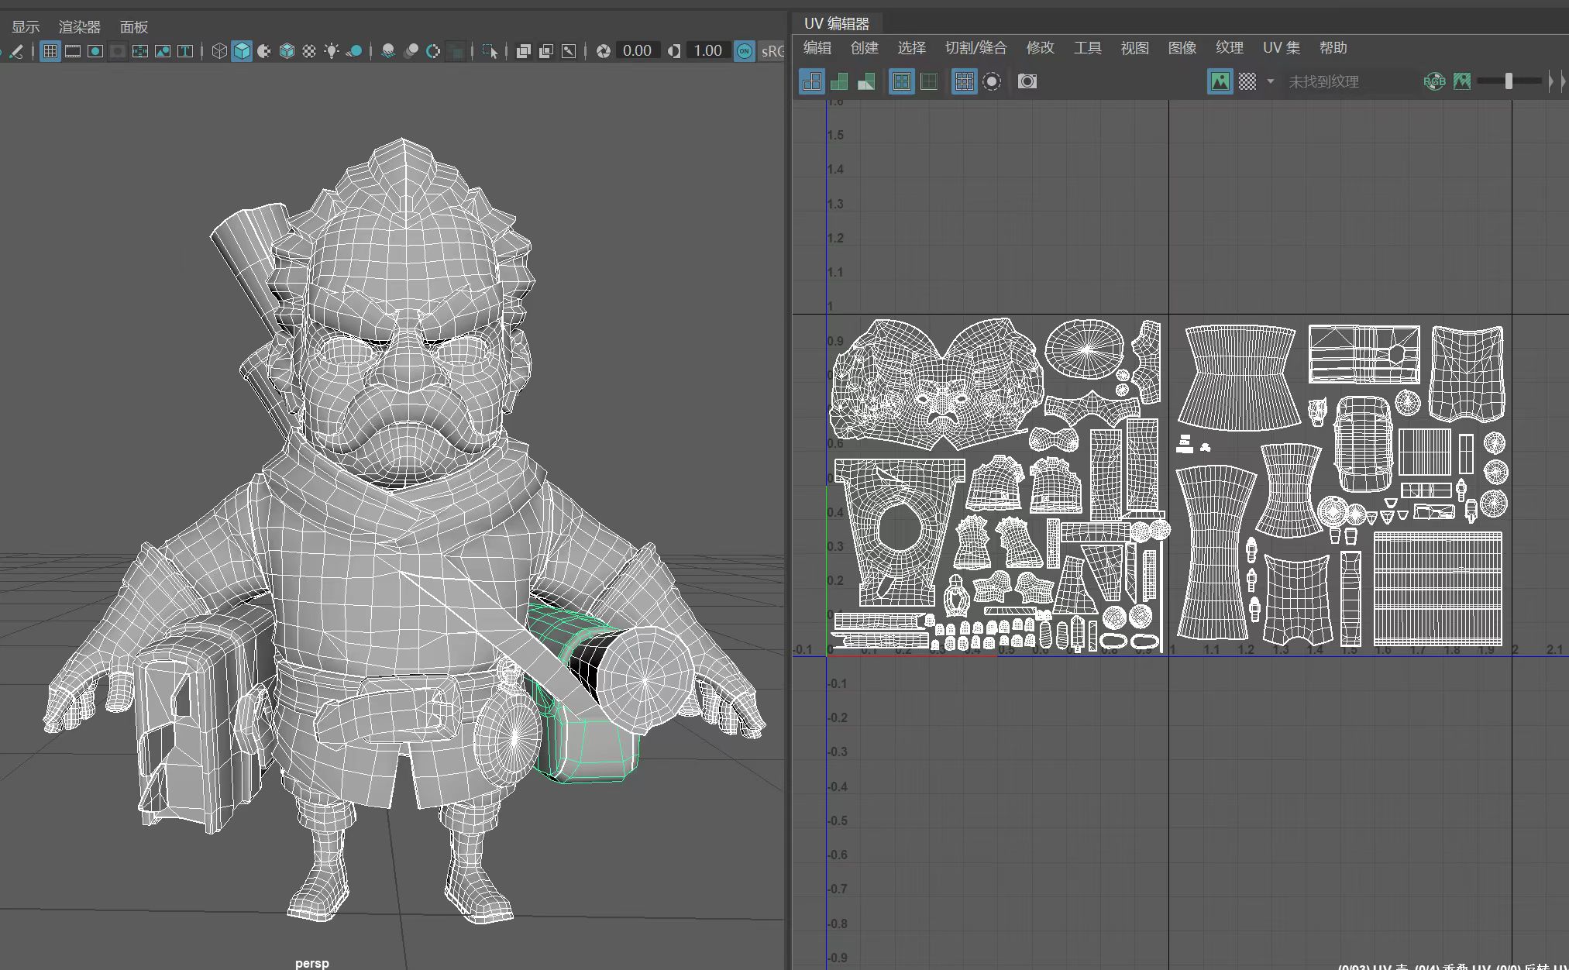The height and width of the screenshot is (970, 1569).
Task: Toggle the field chart icon
Action: pos(140,51)
